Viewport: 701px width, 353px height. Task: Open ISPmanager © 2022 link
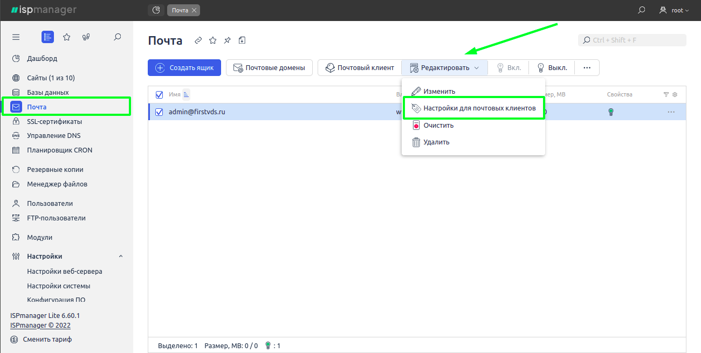point(40,326)
